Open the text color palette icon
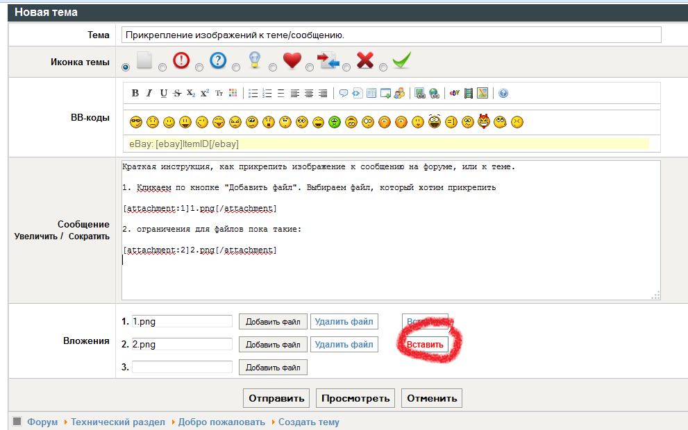 pos(233,93)
